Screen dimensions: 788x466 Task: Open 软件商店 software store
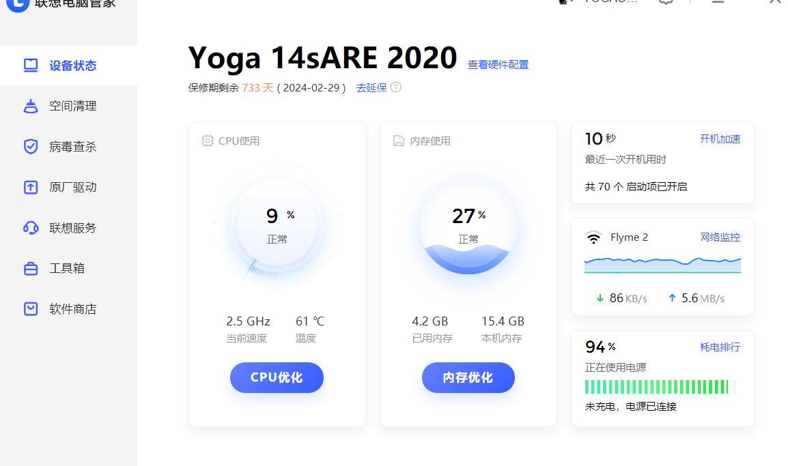coord(68,309)
